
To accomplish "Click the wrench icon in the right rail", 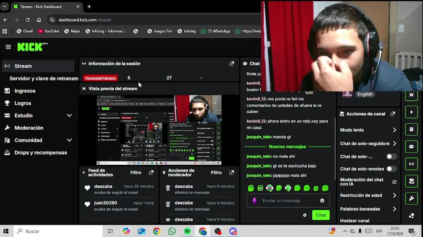I will (x=411, y=198).
